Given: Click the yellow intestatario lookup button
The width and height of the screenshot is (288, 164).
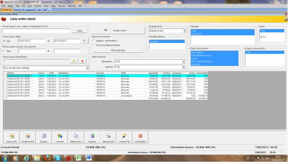Looking at the screenshot, I should click(74, 61).
